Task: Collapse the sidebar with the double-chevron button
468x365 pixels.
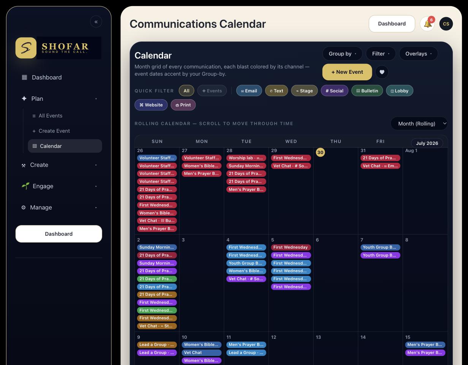Action: click(96, 22)
